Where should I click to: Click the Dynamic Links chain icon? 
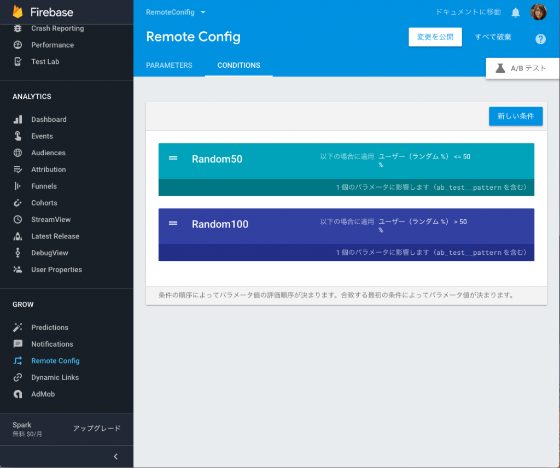pyautogui.click(x=17, y=377)
